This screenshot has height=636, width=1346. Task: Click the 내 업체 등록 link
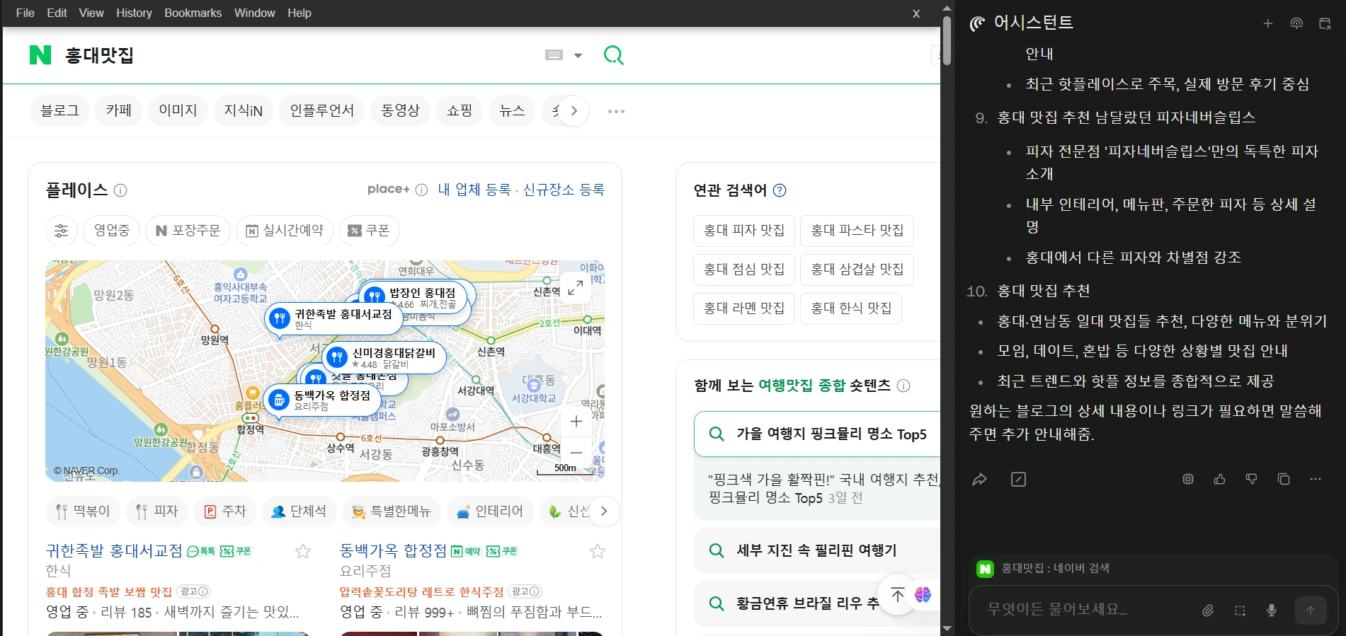coord(474,190)
